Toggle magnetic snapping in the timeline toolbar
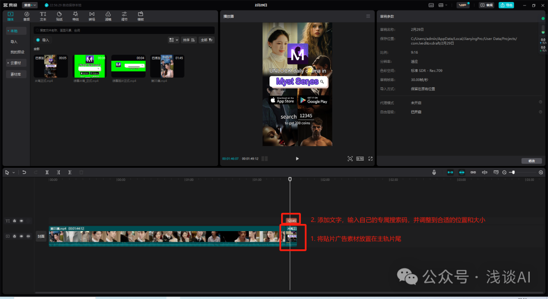This screenshot has width=548, height=299. (x=462, y=172)
